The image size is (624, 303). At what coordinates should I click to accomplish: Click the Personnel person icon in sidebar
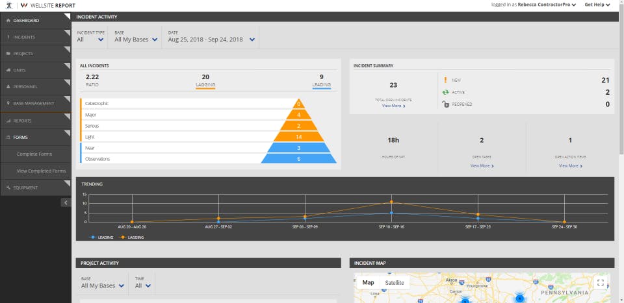click(x=8, y=86)
